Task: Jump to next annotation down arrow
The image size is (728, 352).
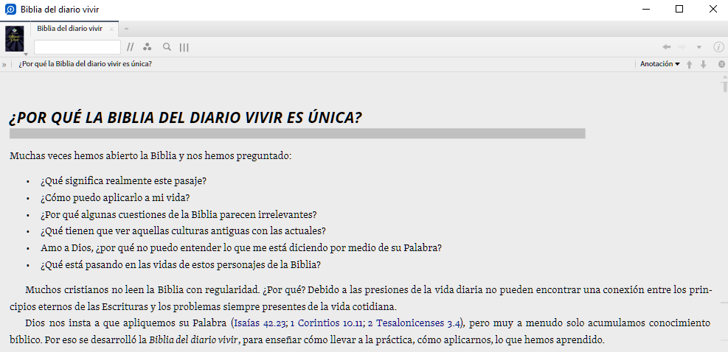Action: pos(704,65)
